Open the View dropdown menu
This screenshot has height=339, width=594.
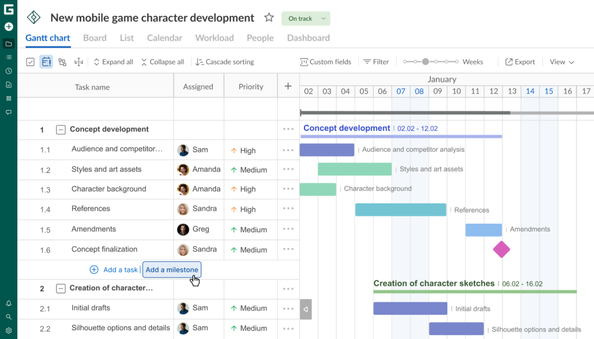tap(560, 61)
